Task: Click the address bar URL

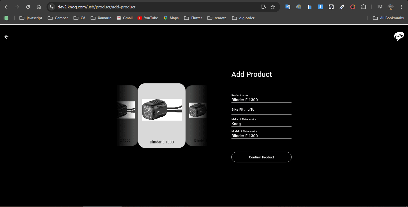Action: 96,7
